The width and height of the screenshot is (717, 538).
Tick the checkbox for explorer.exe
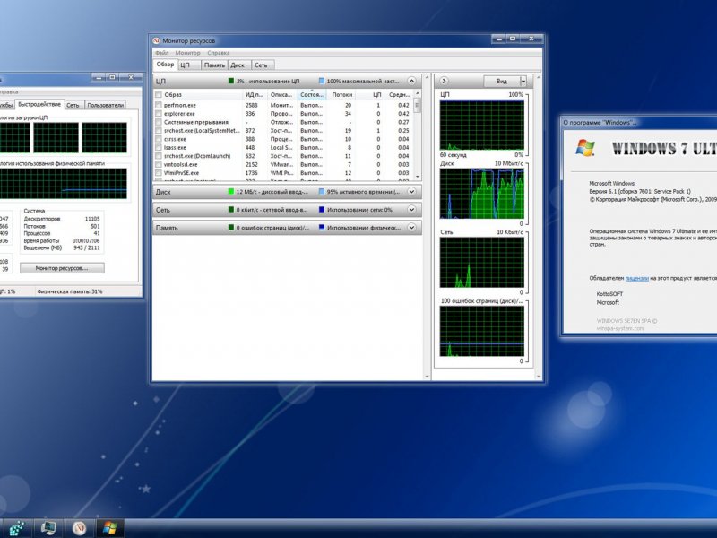pos(159,114)
